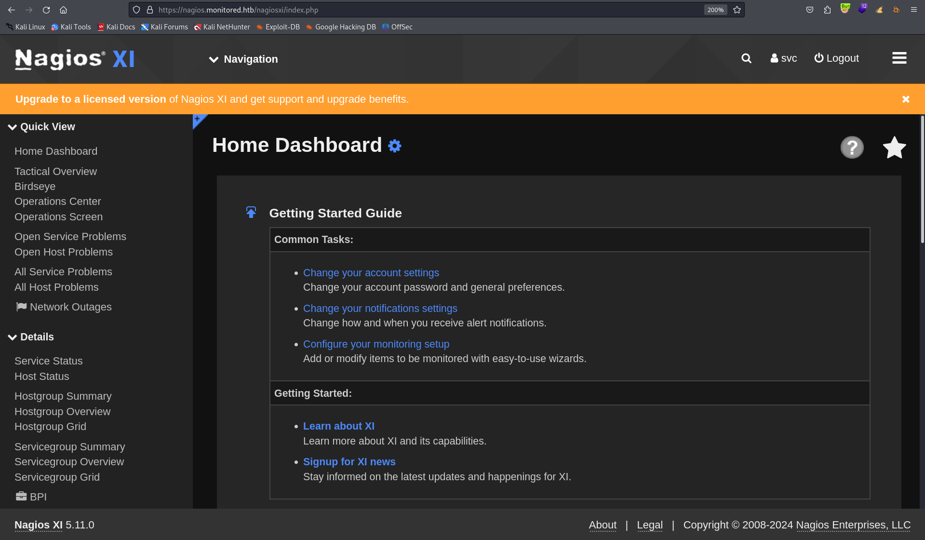Click Signup for XI news link
Viewport: 925px width, 540px height.
click(349, 462)
